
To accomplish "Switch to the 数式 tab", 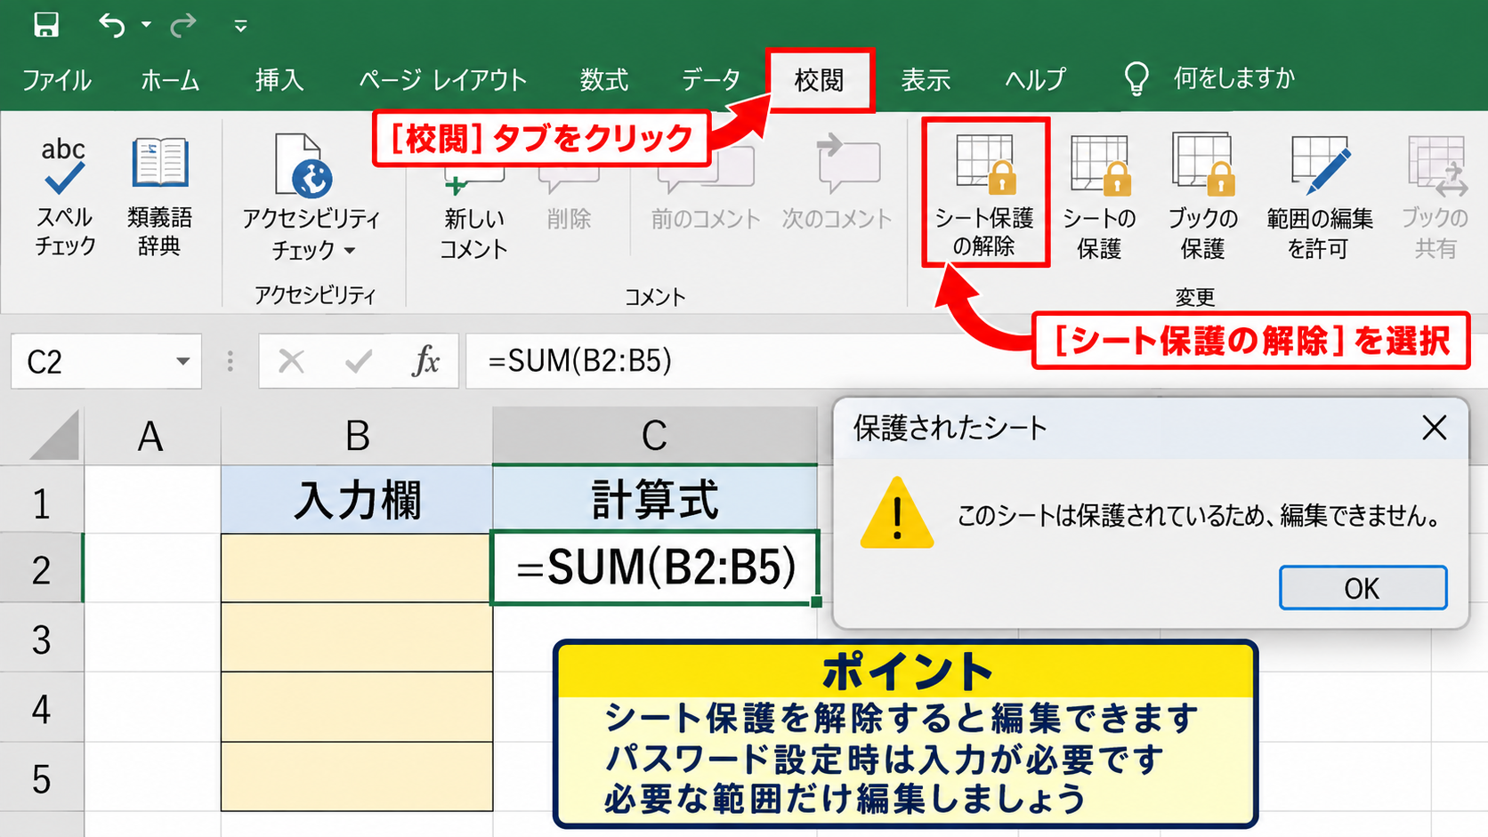I will tap(604, 80).
